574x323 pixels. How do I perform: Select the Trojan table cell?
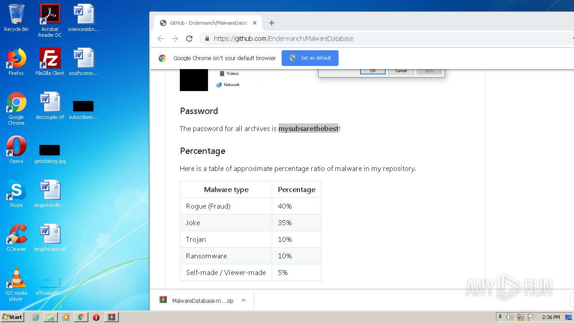click(x=226, y=240)
